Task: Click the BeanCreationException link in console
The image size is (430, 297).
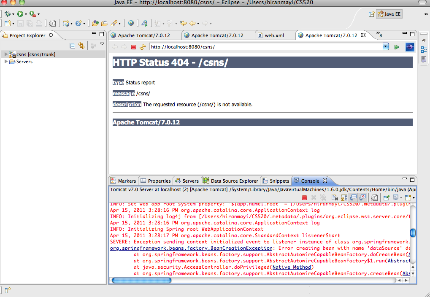Action: [191, 248]
